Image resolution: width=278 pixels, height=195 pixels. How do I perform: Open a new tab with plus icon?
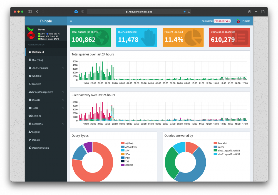256,12
